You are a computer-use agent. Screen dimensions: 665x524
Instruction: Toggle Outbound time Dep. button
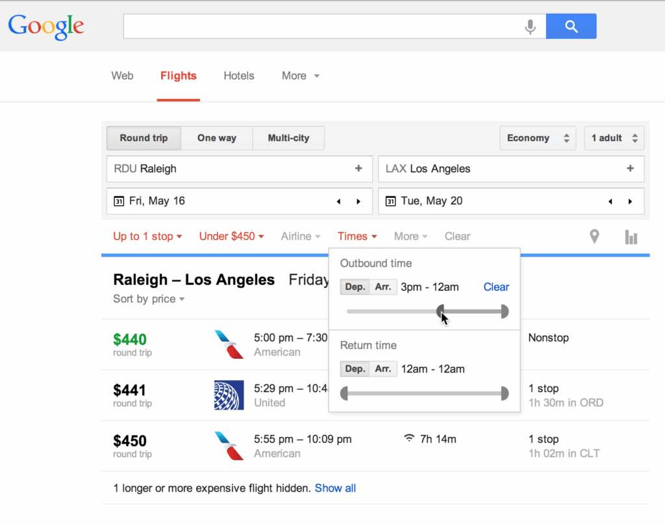pos(355,287)
